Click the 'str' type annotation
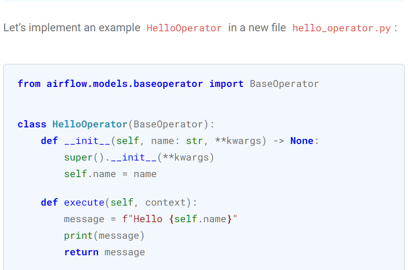 [x=194, y=141]
